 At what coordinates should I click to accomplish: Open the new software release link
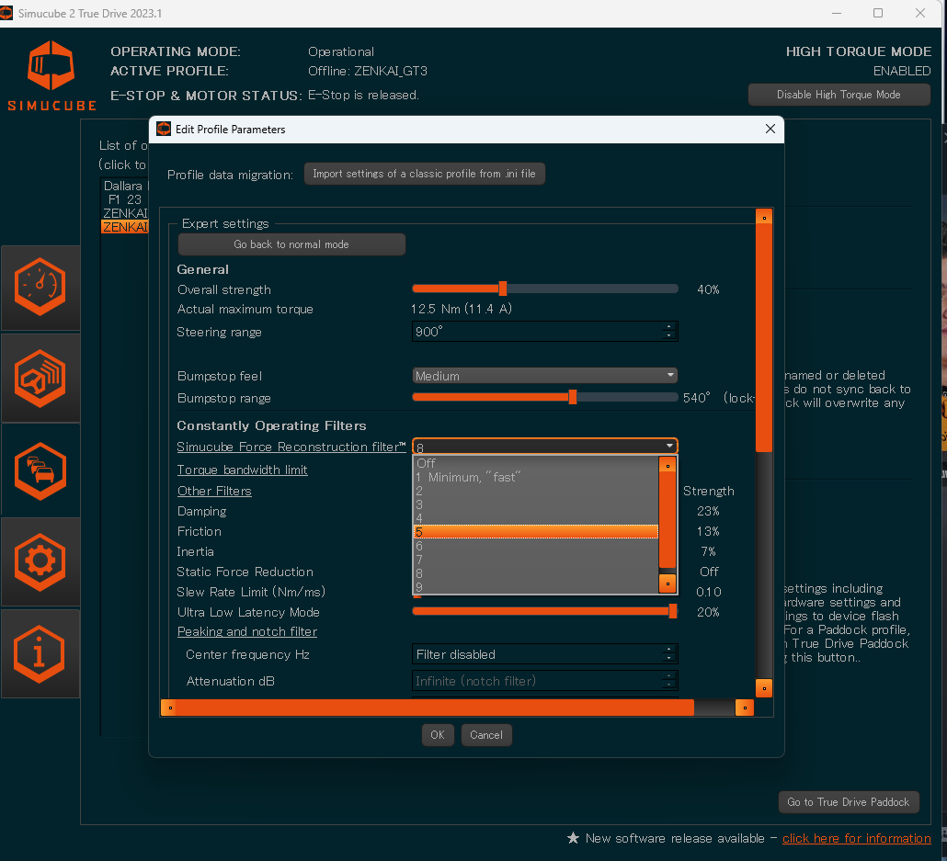(x=856, y=838)
